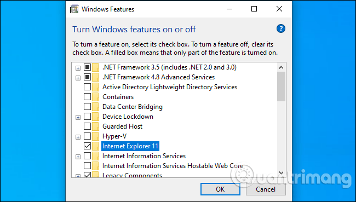This screenshot has width=356, height=202.
Task: Click folder icon beside IIS Hostable Web Core
Action: tap(96, 166)
